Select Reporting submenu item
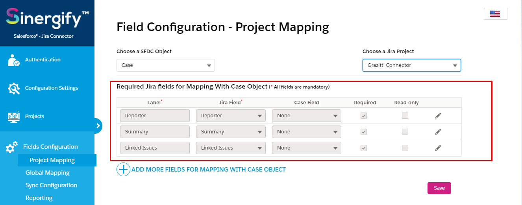The image size is (522, 205). click(x=39, y=198)
